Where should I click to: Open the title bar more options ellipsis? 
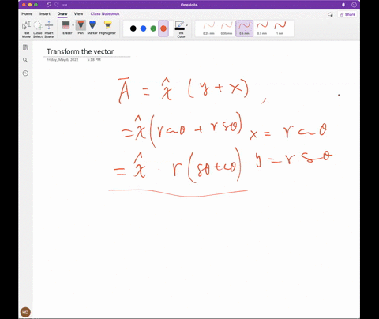pos(65,5)
